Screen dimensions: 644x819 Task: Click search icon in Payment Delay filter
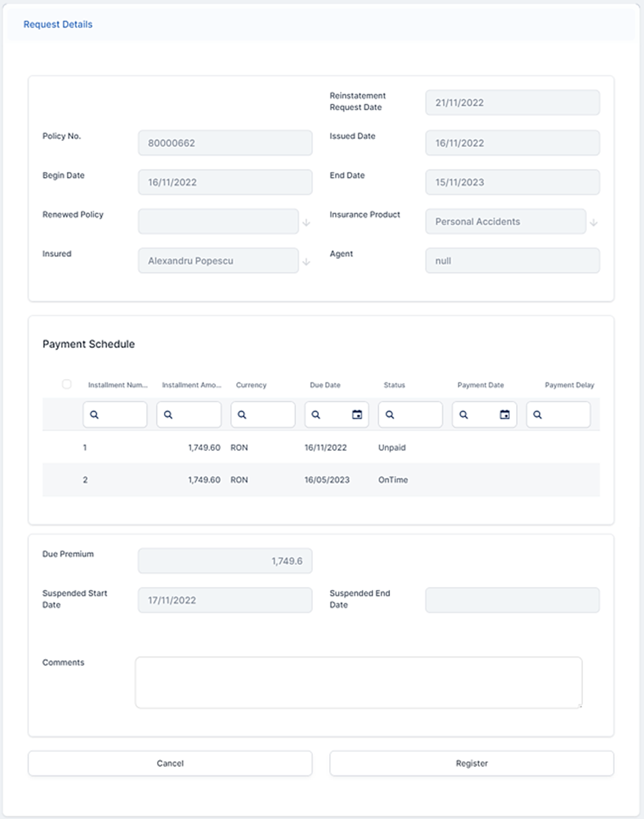(x=537, y=415)
